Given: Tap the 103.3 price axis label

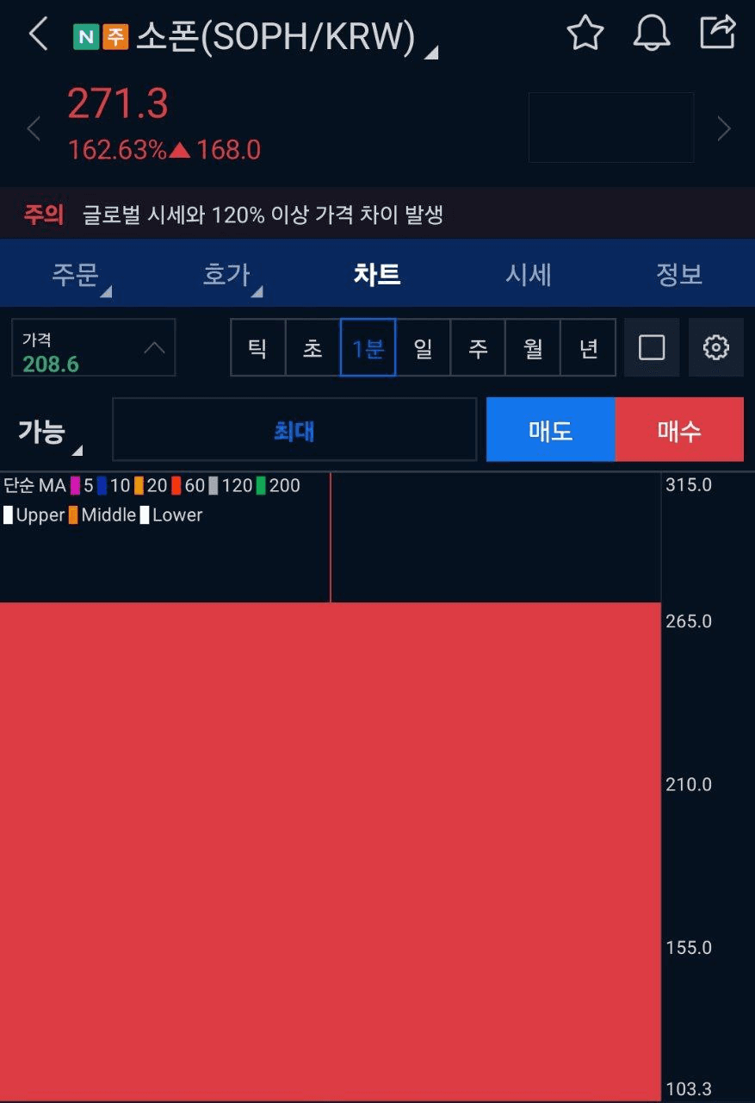Looking at the screenshot, I should click(x=689, y=1090).
